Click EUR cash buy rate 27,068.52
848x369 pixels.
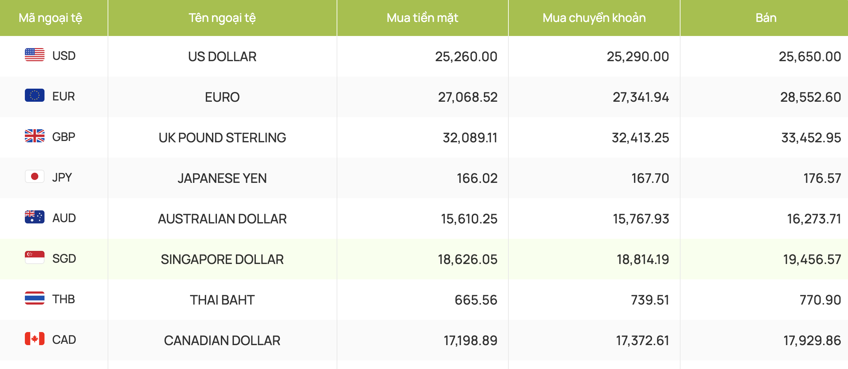[x=468, y=97]
